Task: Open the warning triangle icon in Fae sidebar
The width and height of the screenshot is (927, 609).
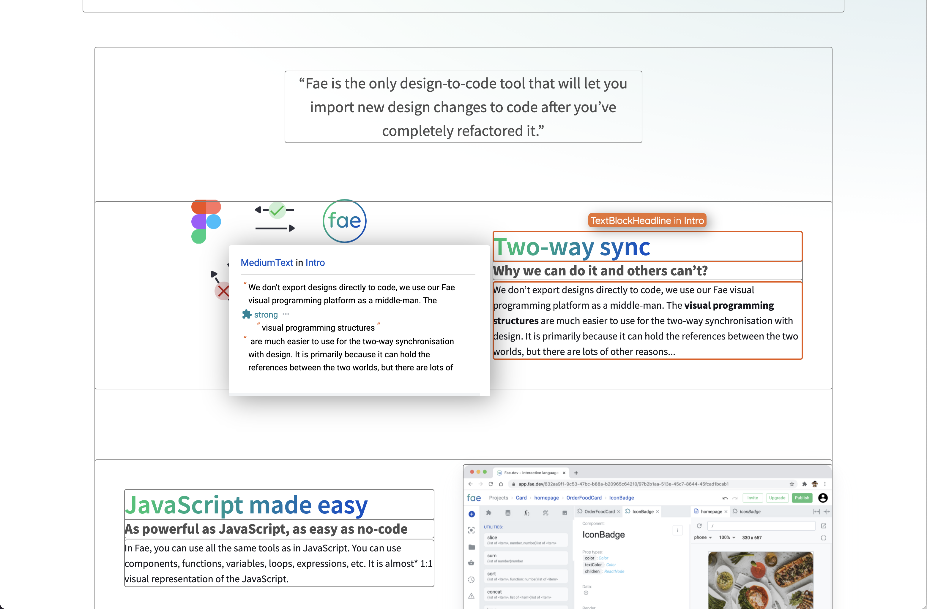Action: coord(471,596)
